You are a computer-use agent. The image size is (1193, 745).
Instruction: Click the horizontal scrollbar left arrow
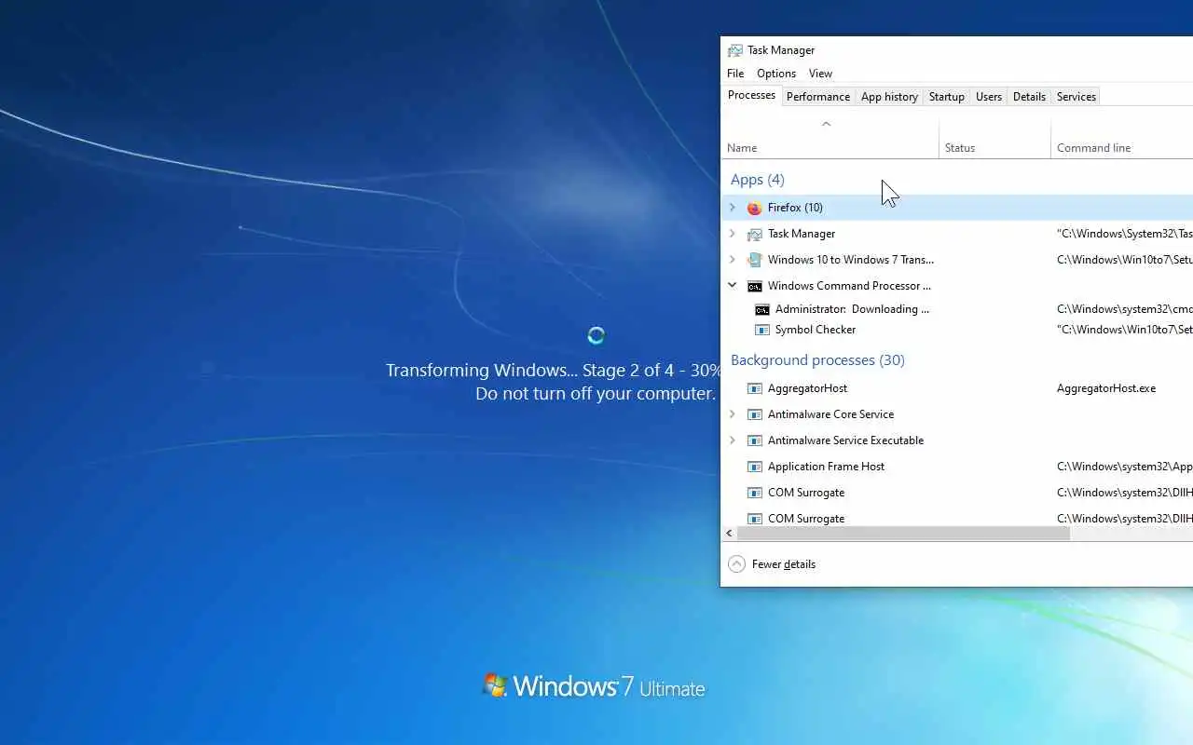(729, 534)
